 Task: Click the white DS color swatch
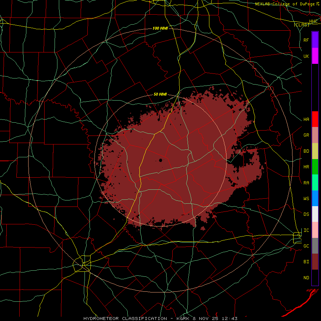pos(315,214)
